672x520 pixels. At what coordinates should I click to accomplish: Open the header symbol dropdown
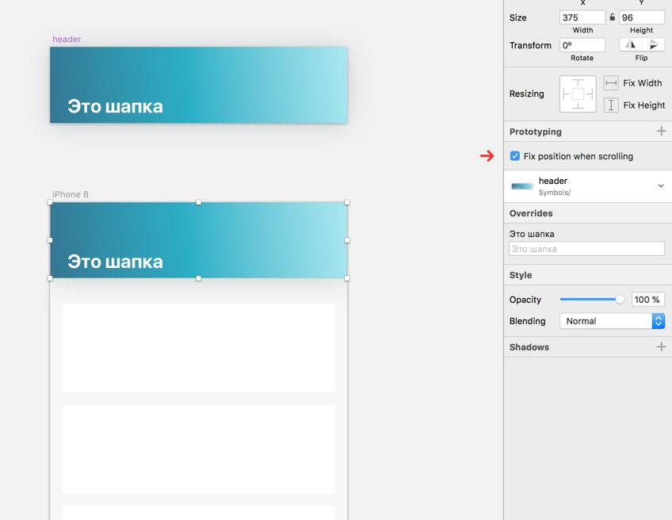[x=661, y=186]
